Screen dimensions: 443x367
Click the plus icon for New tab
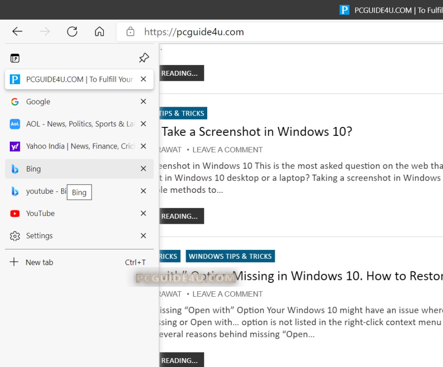[14, 262]
